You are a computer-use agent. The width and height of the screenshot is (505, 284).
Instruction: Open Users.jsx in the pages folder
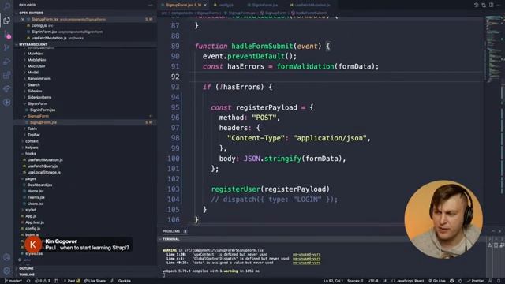tap(35, 204)
